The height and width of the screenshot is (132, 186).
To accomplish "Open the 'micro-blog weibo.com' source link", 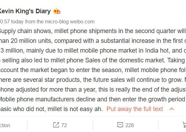I will tap(70, 22).
